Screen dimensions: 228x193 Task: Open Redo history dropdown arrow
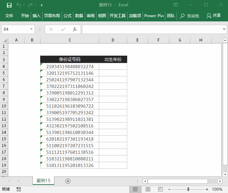pos(36,5)
